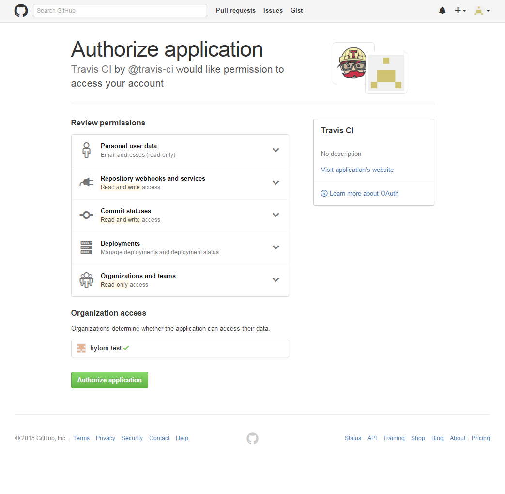Open Contact footer link

(159, 438)
